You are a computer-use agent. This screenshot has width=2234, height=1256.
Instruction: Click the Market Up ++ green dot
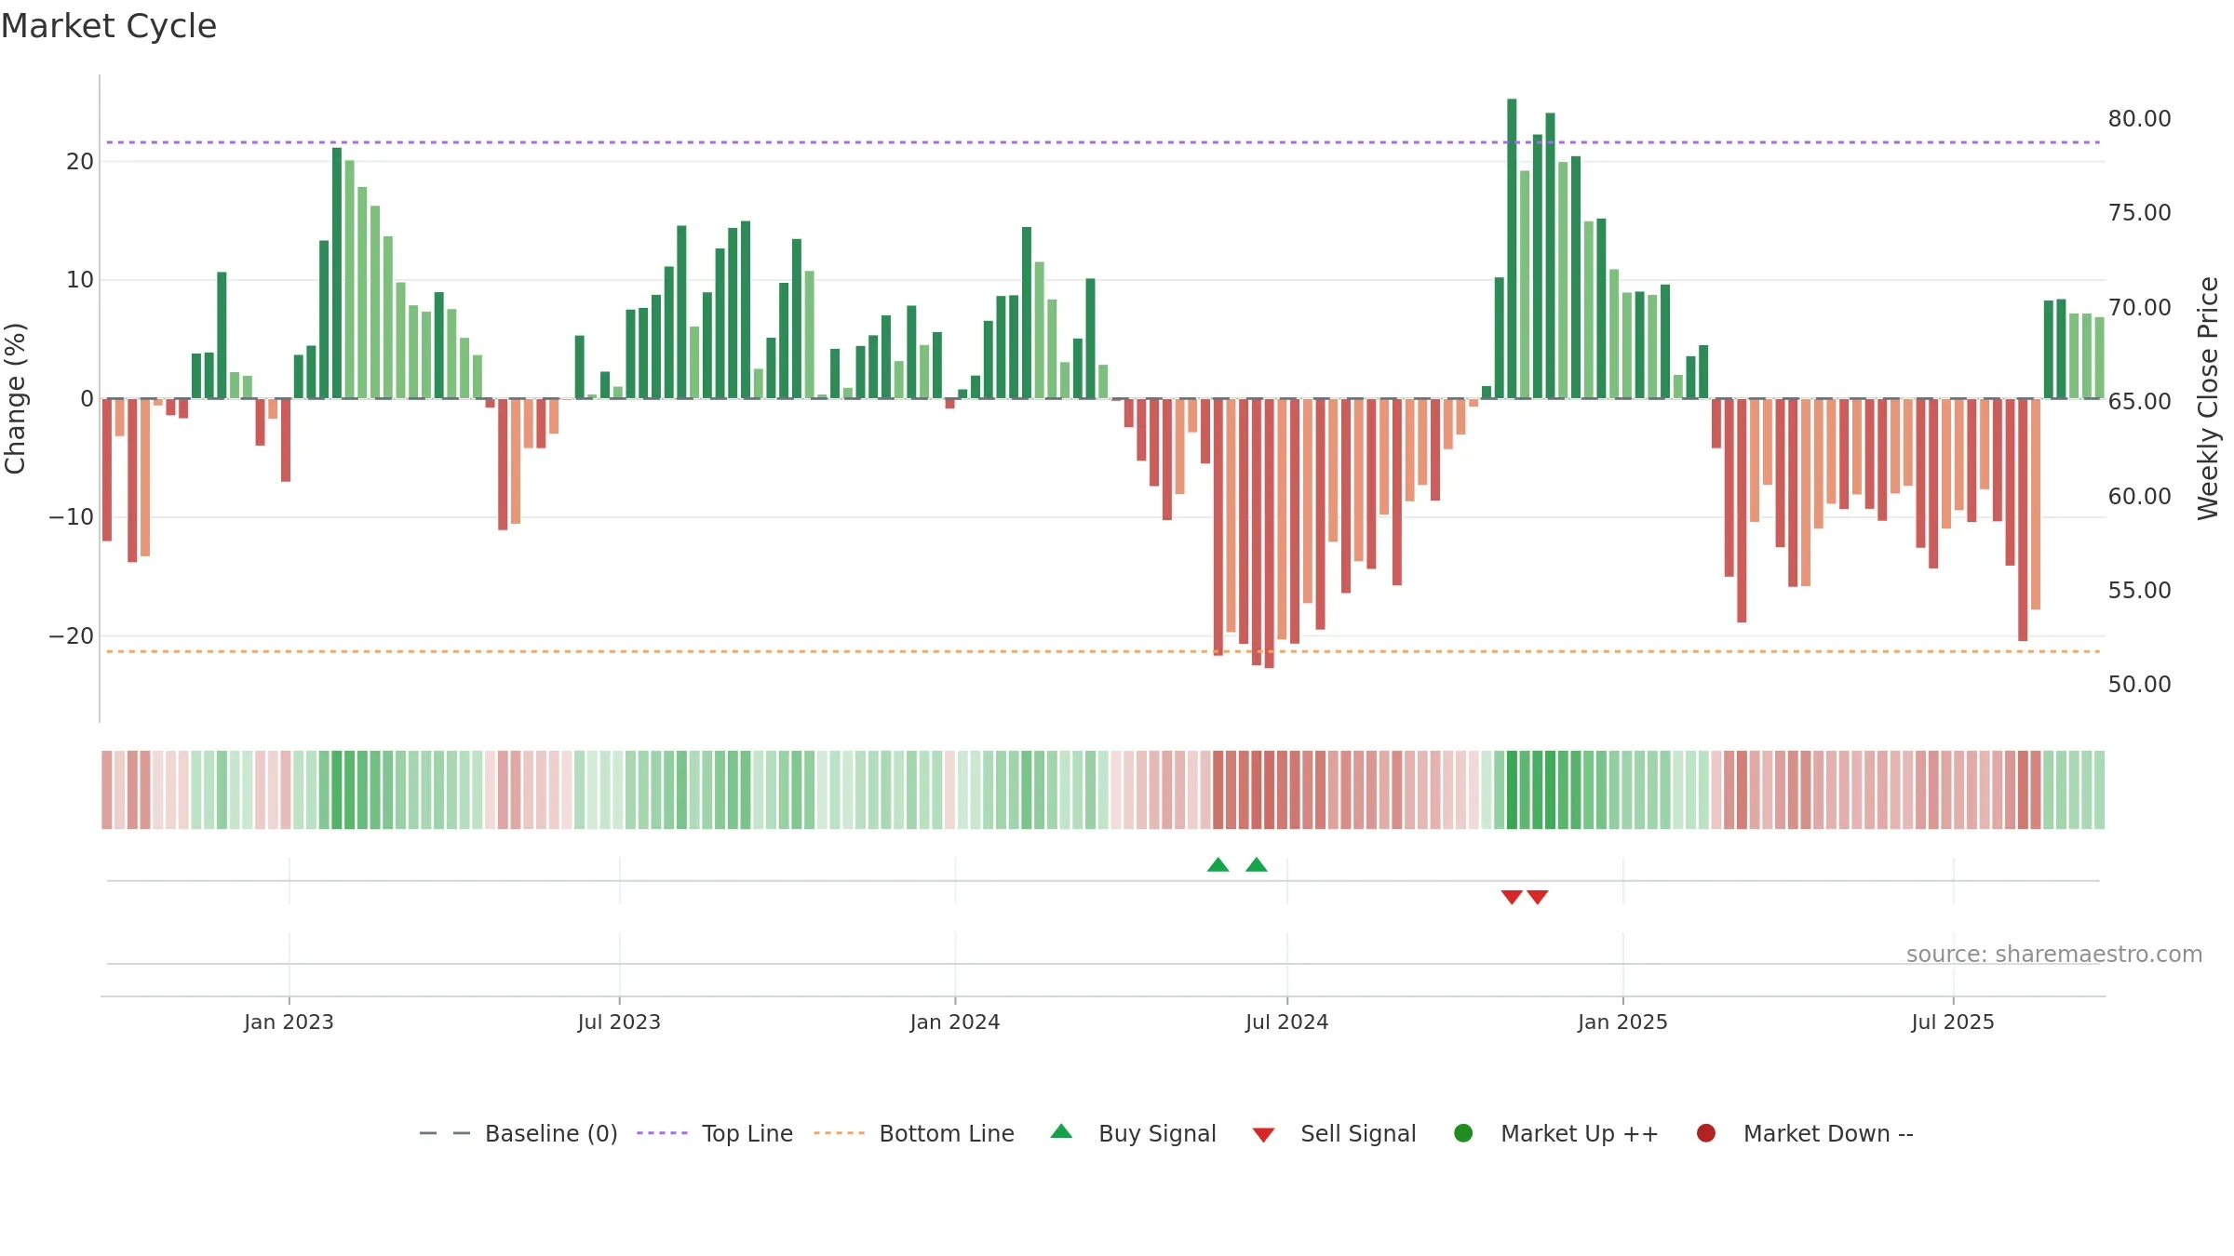tap(1463, 1133)
